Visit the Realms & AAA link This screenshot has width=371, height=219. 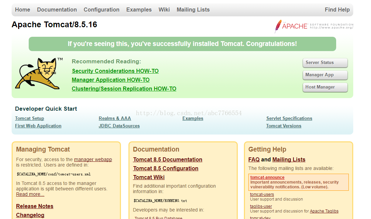click(x=115, y=119)
